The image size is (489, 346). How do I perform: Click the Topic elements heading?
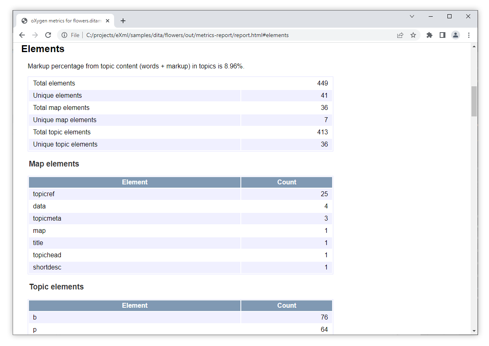coord(56,287)
